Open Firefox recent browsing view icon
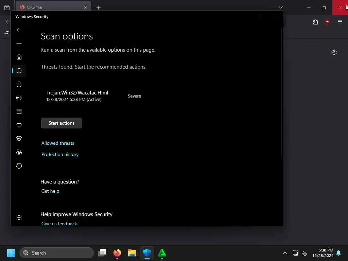 pos(7,7)
